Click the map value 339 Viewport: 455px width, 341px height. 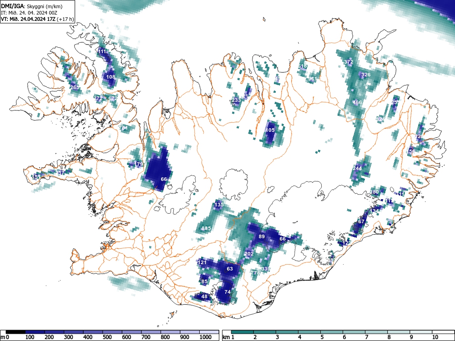(266, 269)
